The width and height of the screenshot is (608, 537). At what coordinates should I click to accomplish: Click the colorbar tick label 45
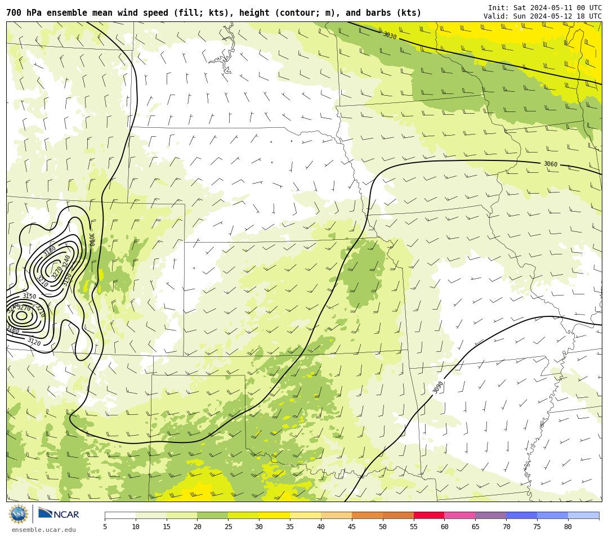click(x=352, y=526)
